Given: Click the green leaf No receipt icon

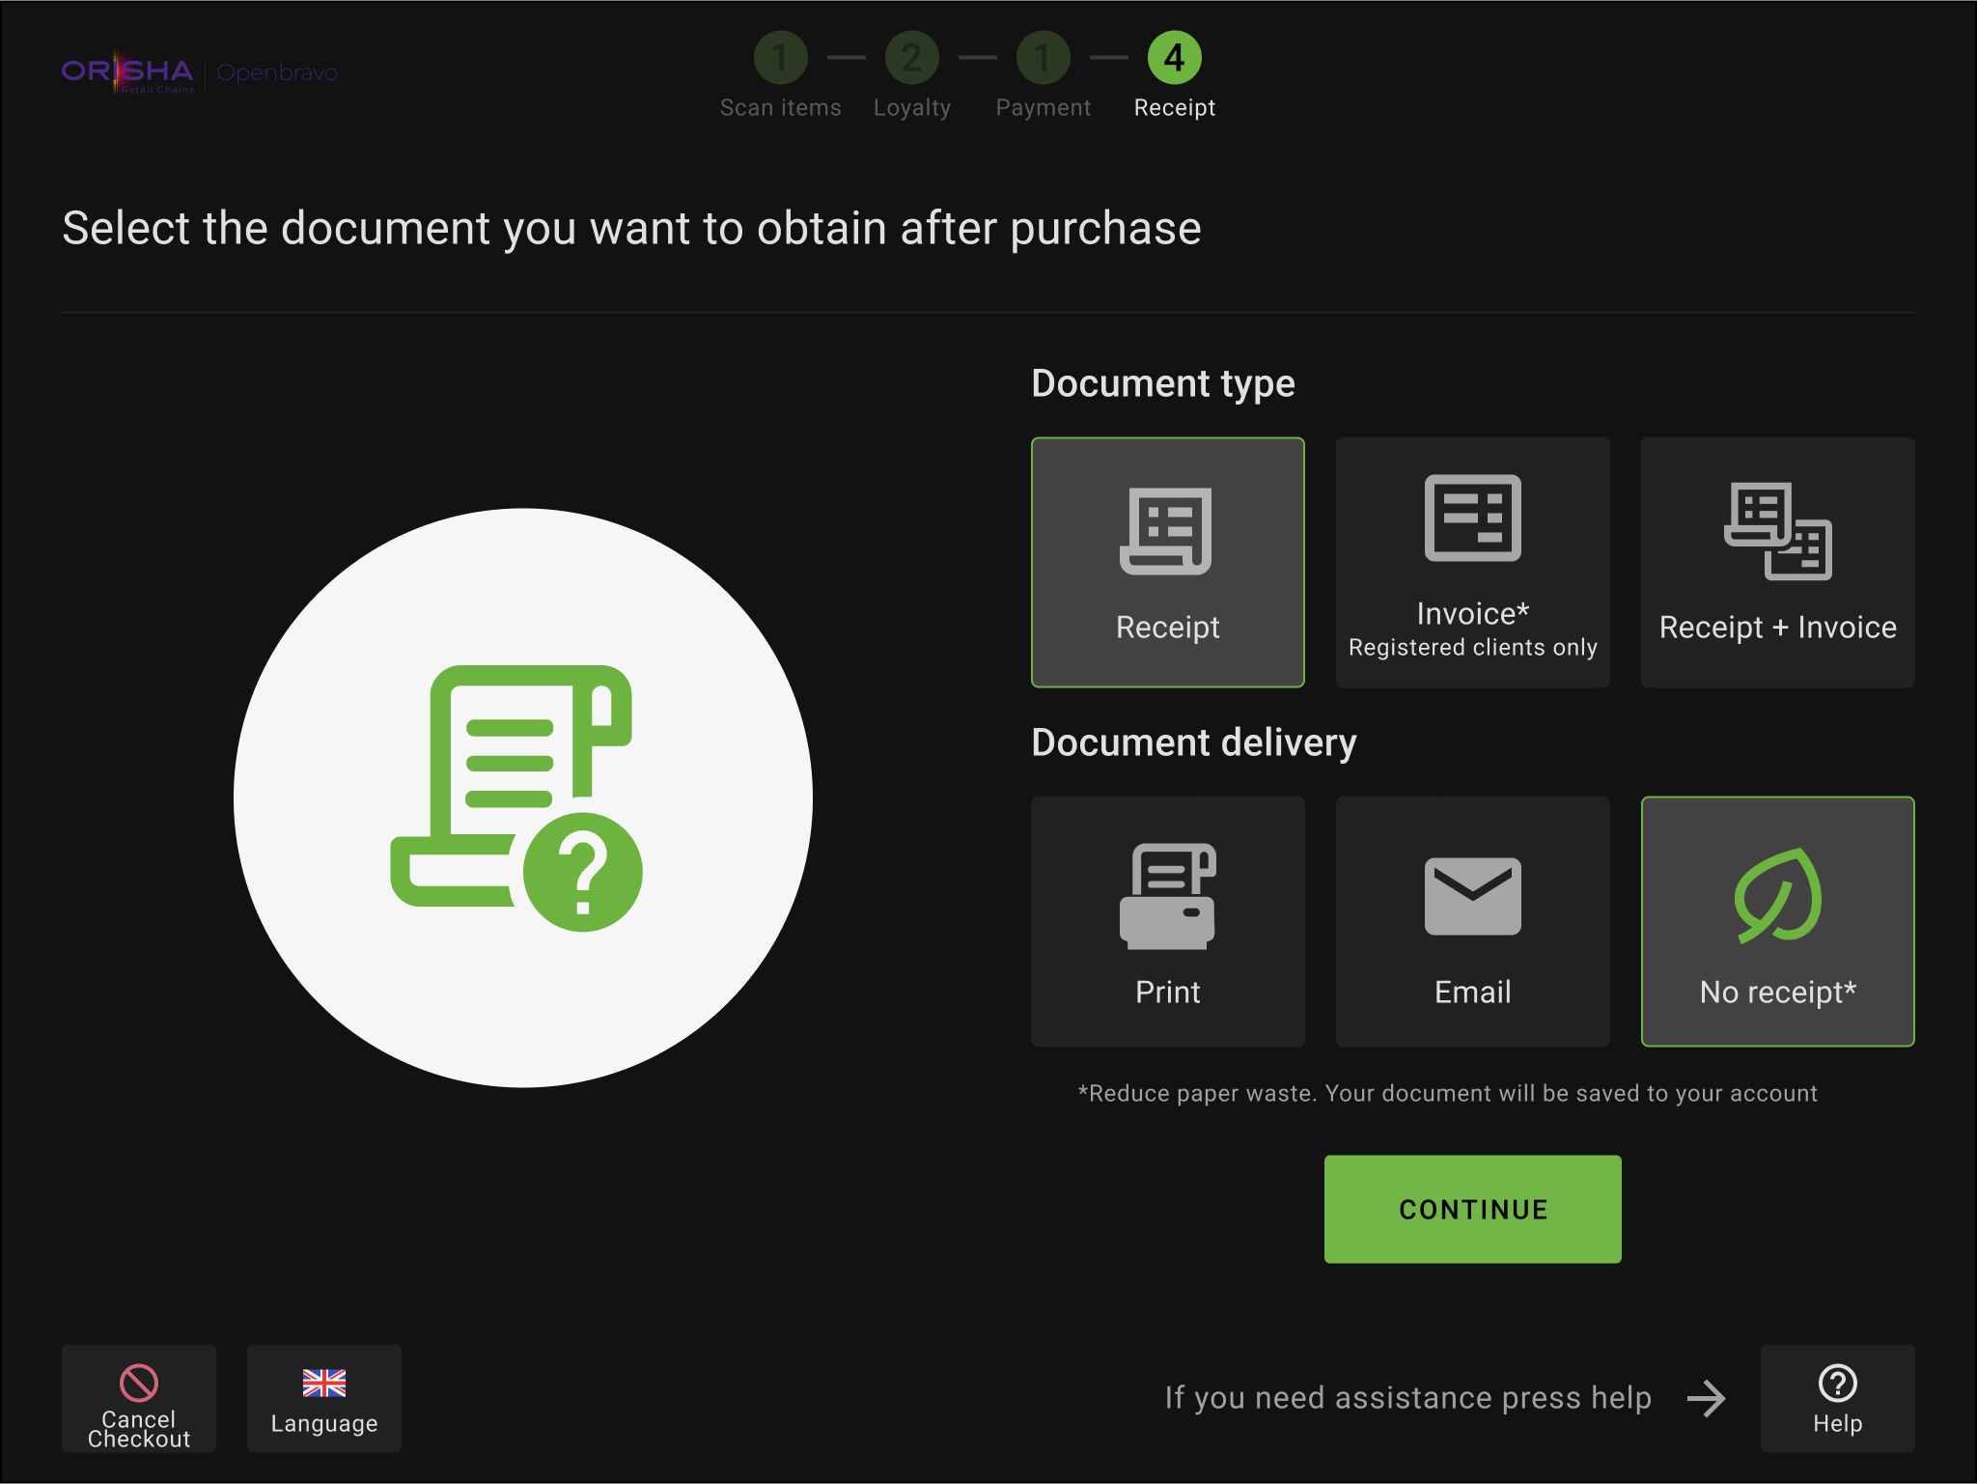Looking at the screenshot, I should click(x=1777, y=896).
